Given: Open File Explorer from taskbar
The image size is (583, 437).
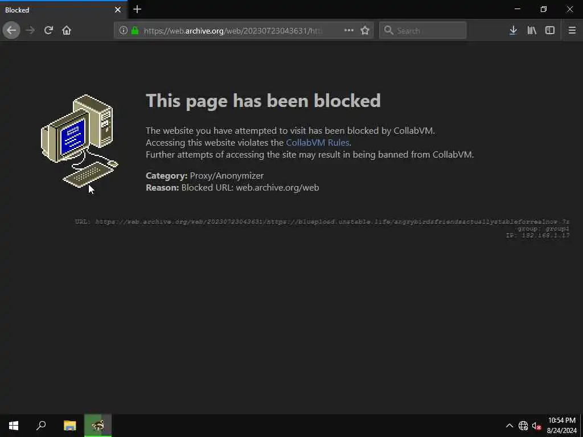Looking at the screenshot, I should (69, 426).
